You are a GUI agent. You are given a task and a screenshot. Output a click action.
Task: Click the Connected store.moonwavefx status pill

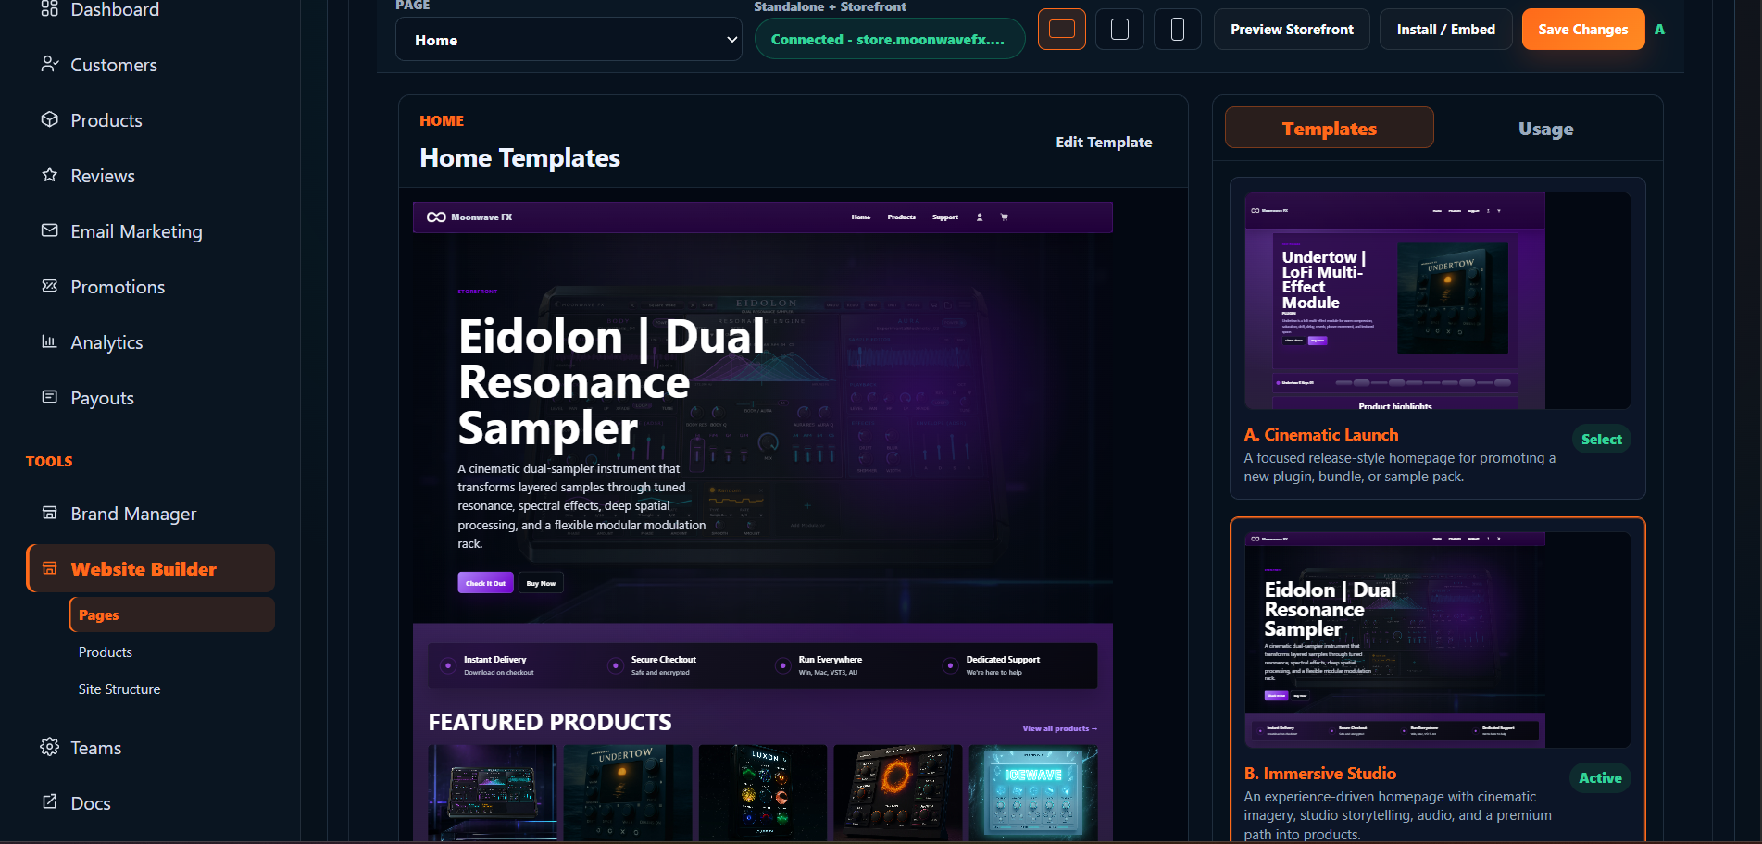coord(889,40)
